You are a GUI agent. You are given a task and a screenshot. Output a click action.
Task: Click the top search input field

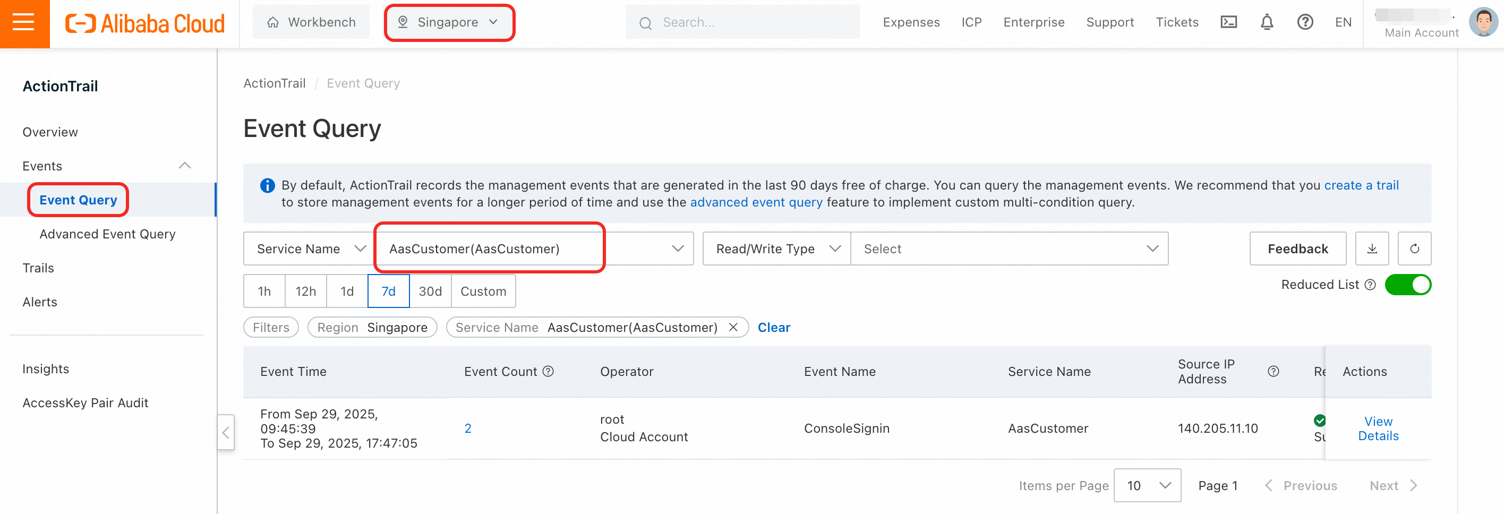742,22
